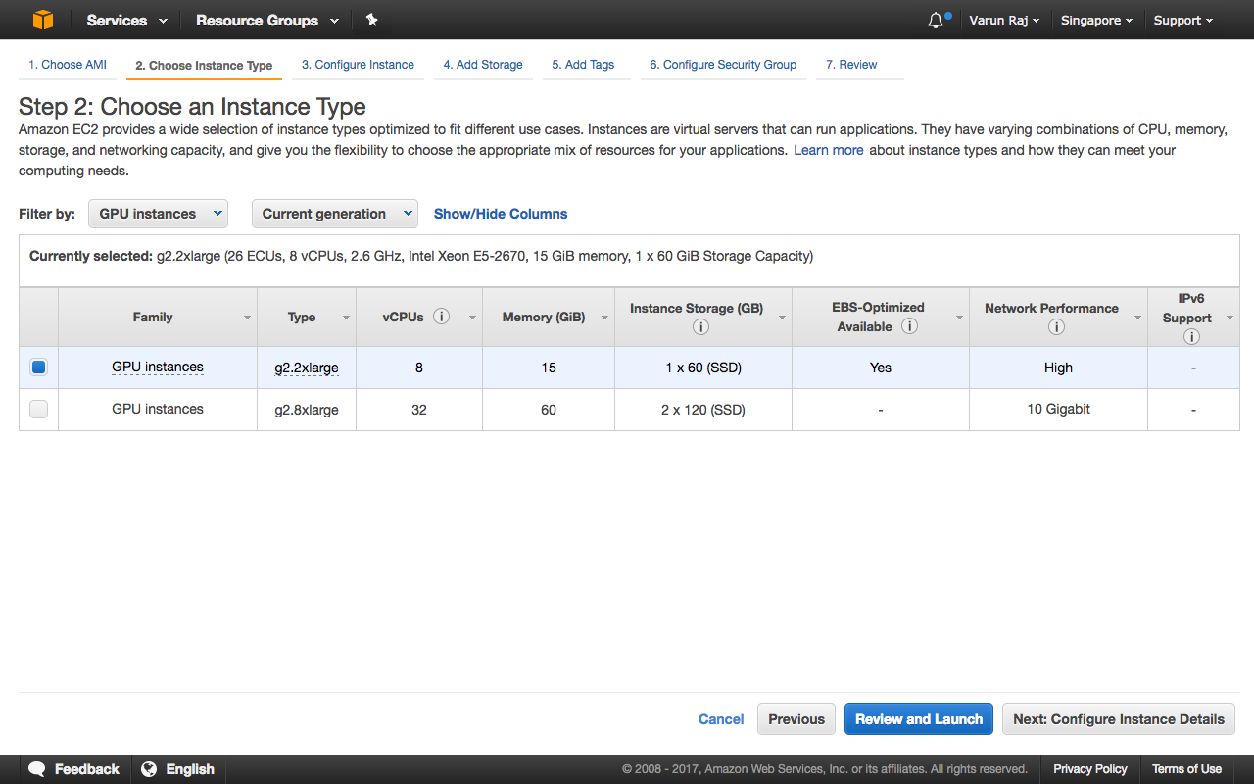Open the GPU instances filter dropdown
1254x784 pixels.
point(158,214)
